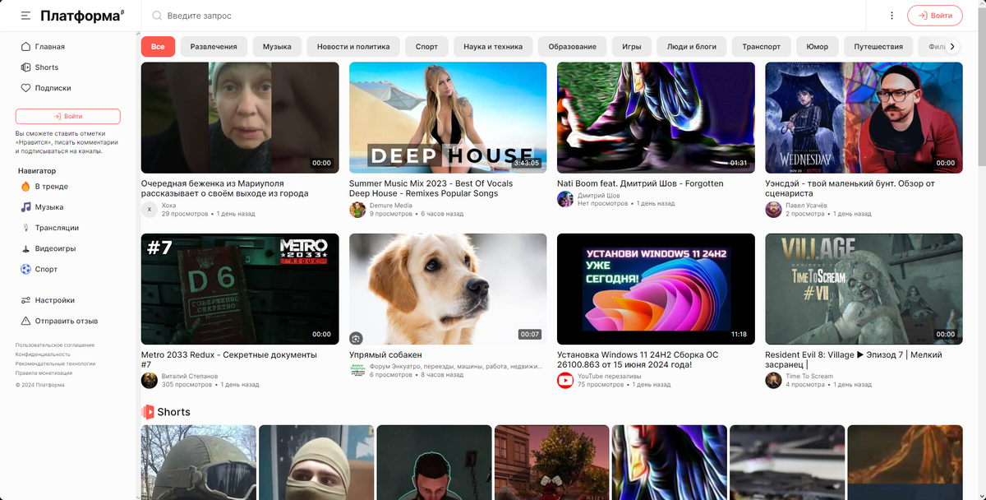Screen dimensions: 986x500
Task: Open the Windows 11 24H2 video thumbnail
Action: tap(656, 289)
